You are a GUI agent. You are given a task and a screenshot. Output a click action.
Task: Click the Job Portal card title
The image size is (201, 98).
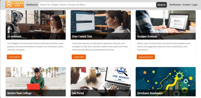[78, 93]
